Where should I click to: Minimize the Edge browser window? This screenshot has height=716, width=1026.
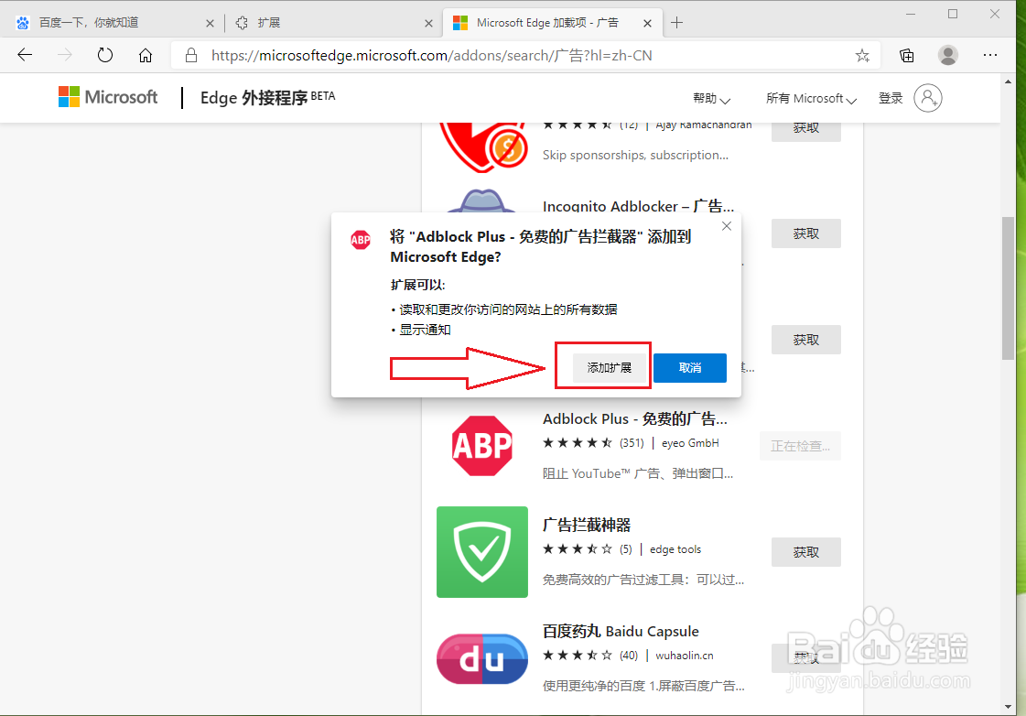(x=910, y=14)
